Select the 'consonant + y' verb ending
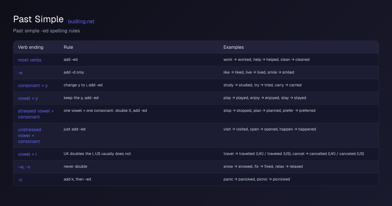The width and height of the screenshot is (392, 206). 33,85
